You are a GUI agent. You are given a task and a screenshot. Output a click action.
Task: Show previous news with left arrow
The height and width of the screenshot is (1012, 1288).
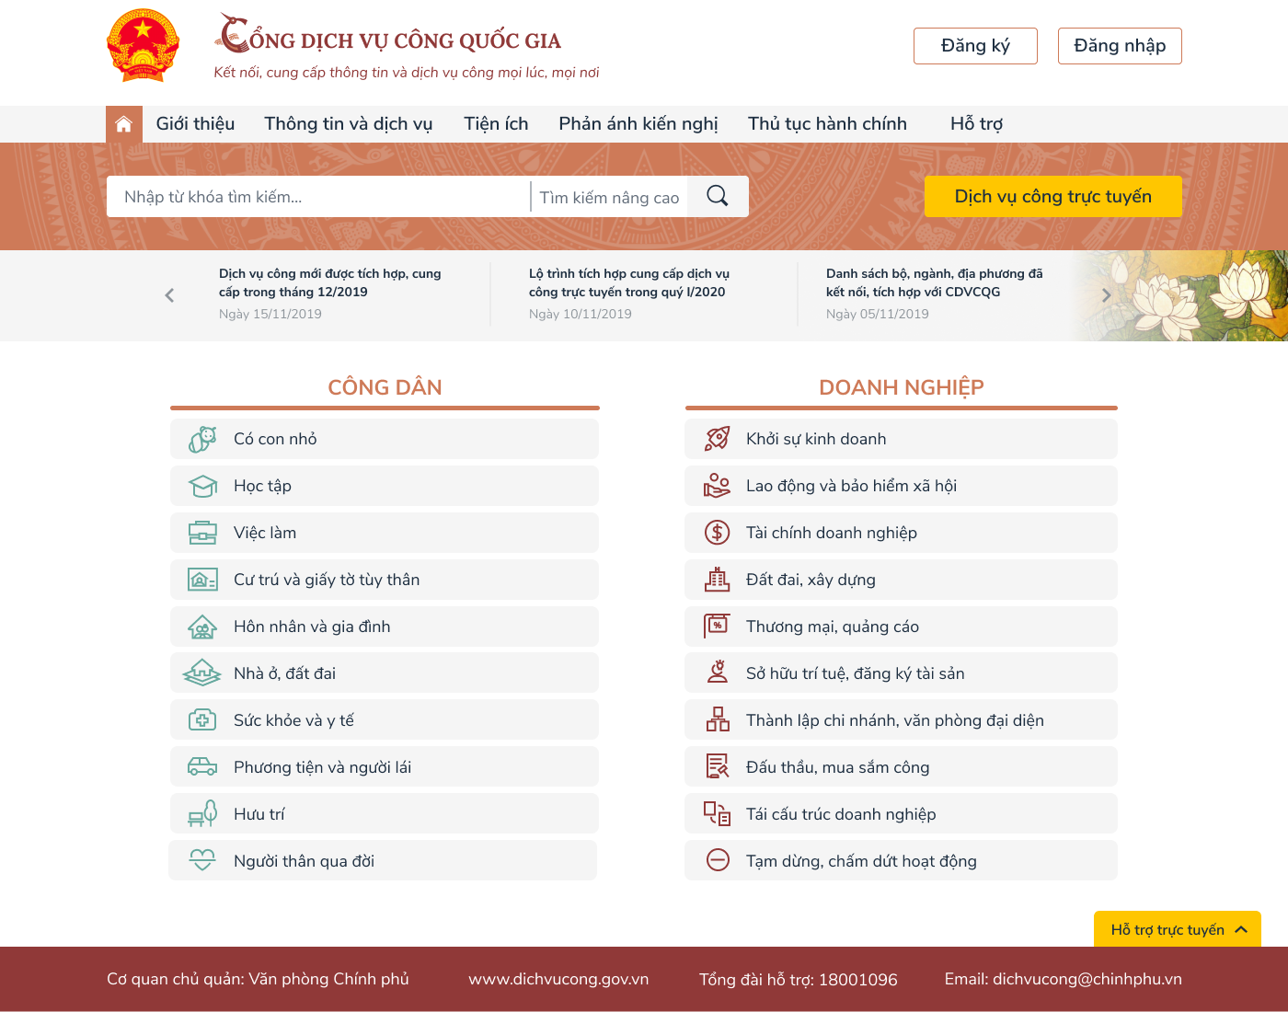169,295
